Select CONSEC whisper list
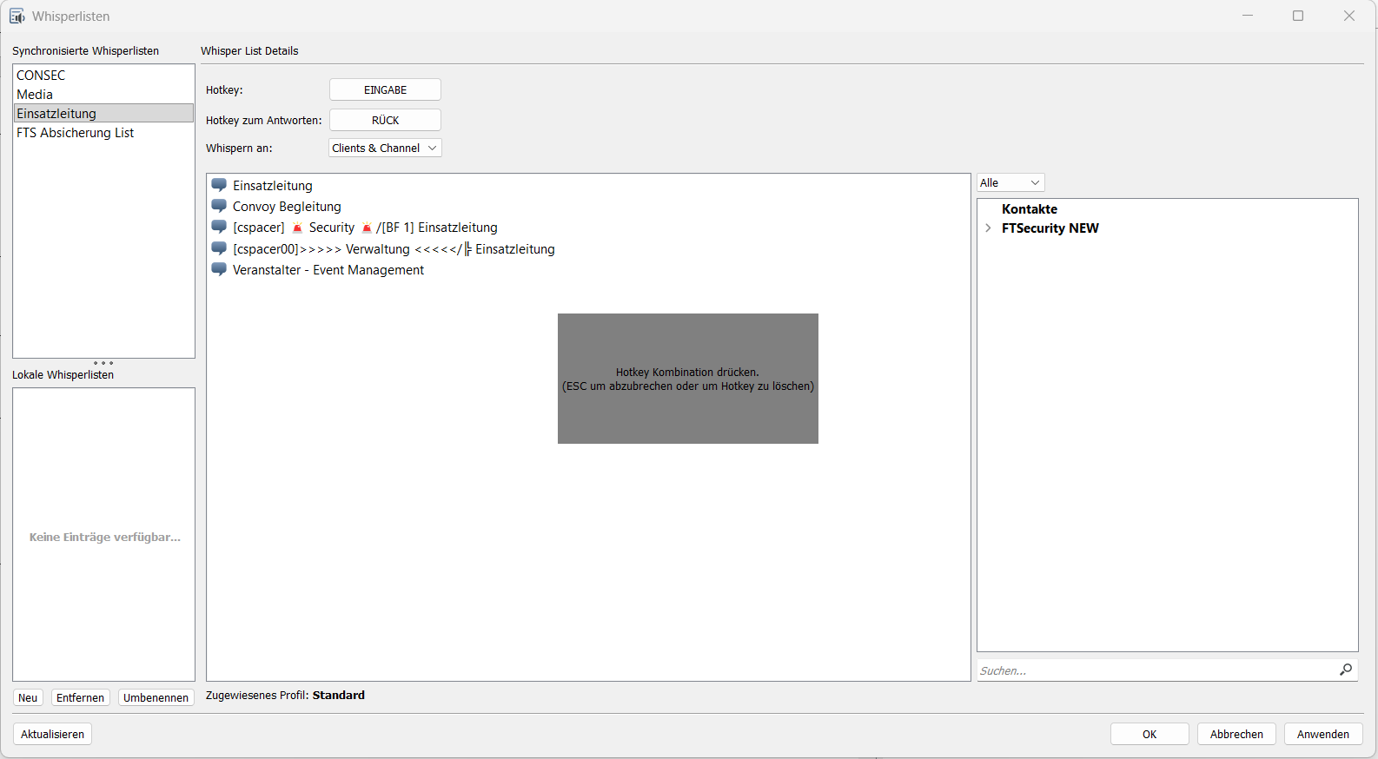This screenshot has height=759, width=1378. pos(41,76)
